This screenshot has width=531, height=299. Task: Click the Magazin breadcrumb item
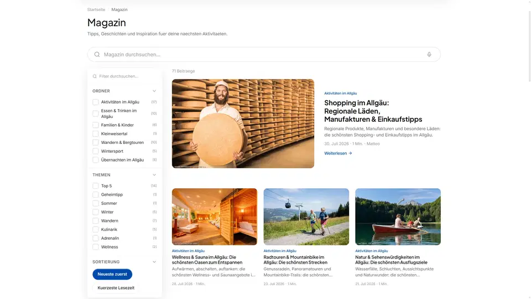119,9
